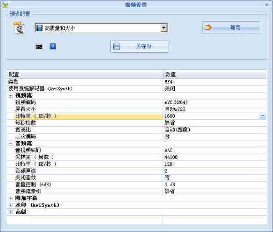Click the 配置 column header
Screen dimensions: 273x232
coord(85,74)
